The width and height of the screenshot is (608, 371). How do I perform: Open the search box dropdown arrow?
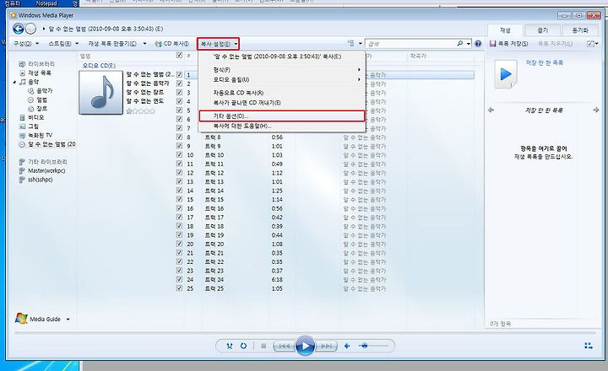pos(469,43)
